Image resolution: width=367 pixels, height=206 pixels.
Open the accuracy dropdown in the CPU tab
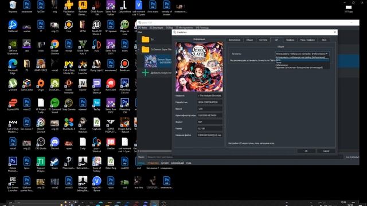coord(302,54)
